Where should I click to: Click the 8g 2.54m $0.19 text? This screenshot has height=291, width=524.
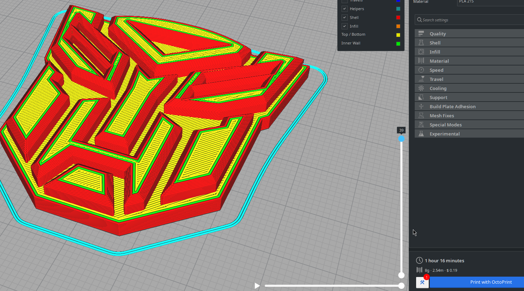click(441, 270)
